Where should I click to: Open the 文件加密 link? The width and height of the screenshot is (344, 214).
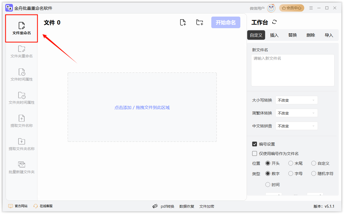click(207, 206)
